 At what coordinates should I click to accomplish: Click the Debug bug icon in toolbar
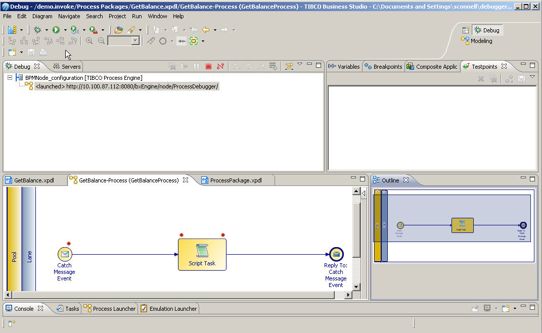pyautogui.click(x=37, y=30)
